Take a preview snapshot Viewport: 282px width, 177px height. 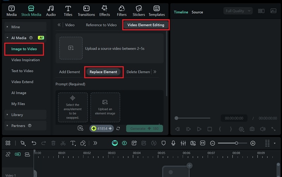click(252, 129)
